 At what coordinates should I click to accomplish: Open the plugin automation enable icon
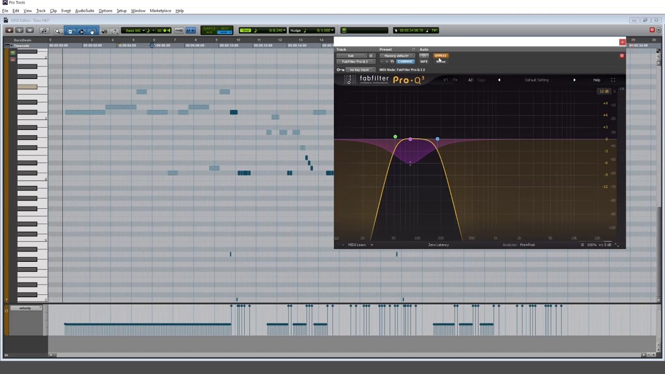click(424, 56)
